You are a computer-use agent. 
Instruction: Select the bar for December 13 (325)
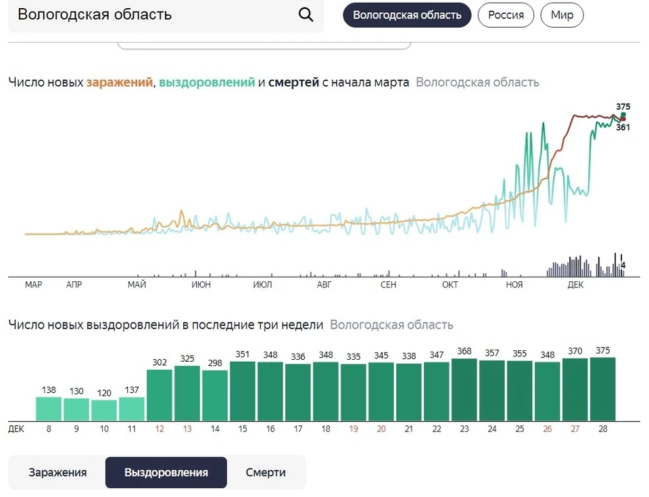[187, 394]
